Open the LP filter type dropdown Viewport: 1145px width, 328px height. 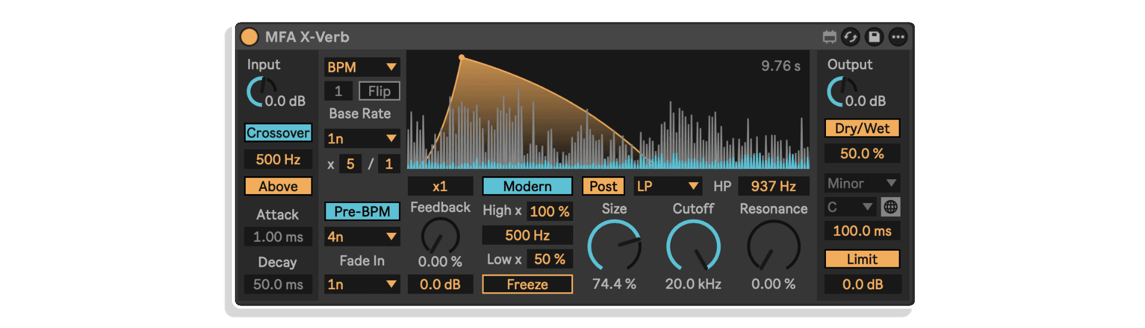667,186
